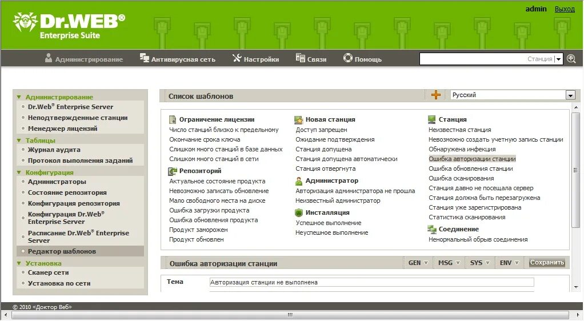Open the GEN variables dropdown
Screen dimensions: 584x321
[x=418, y=263]
